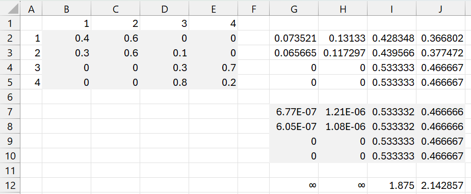Click cell G7 showing 6.77E-07

coord(294,111)
